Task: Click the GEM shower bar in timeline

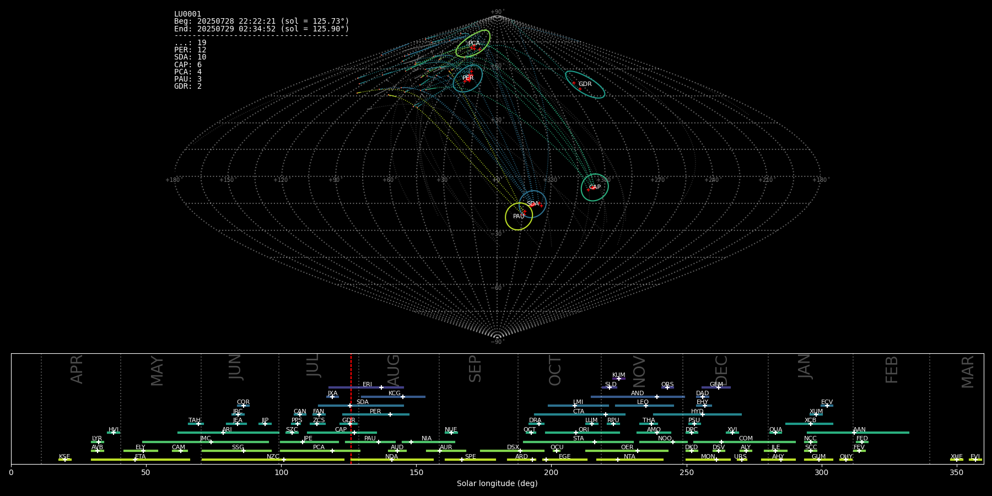Action: [x=716, y=387]
